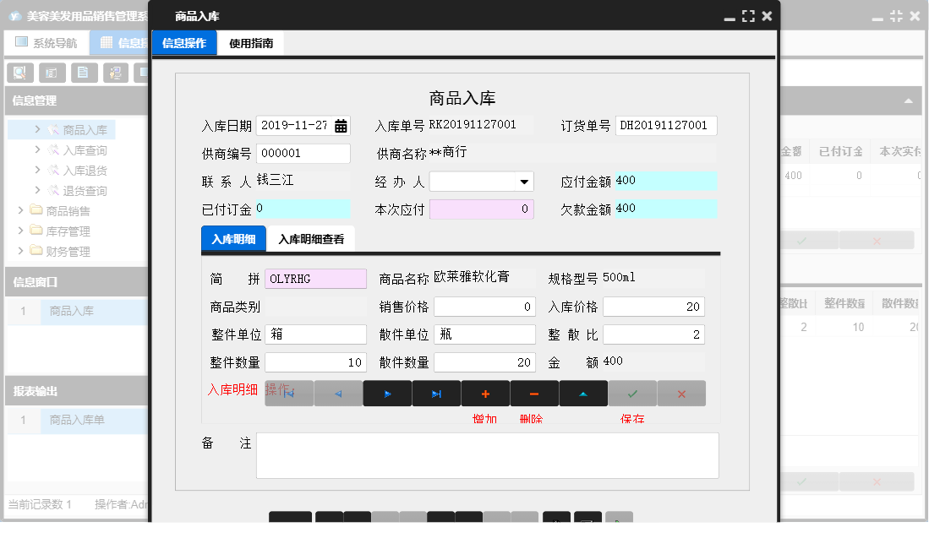Click the triangle edit icon in navigator

point(582,393)
